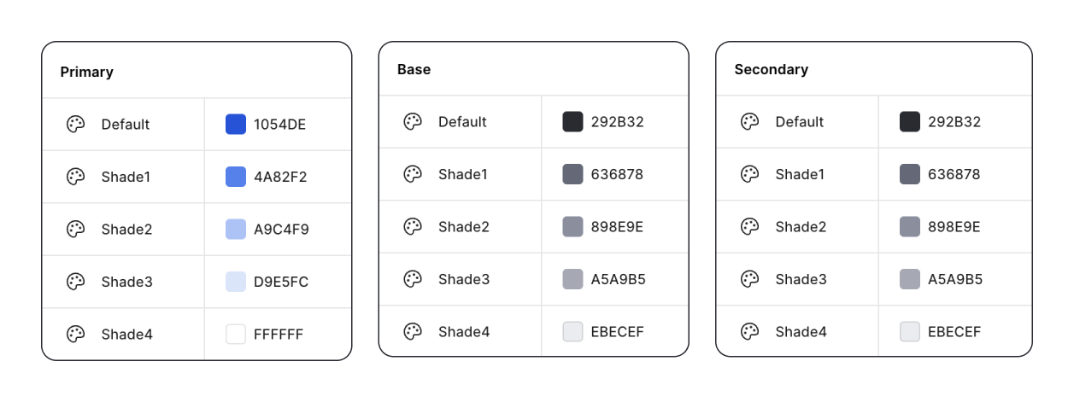Select the 4A82F2 color swatch in Primary

click(236, 177)
